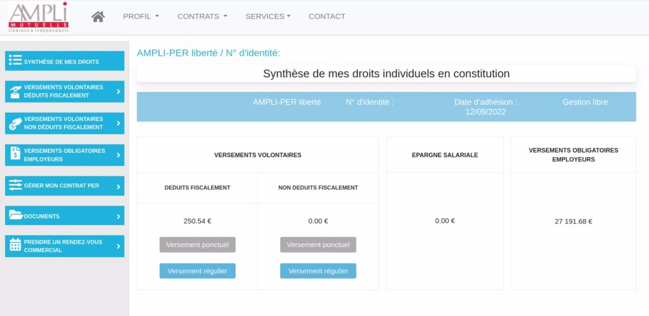Viewport: 649px width, 316px height.
Task: Click the AMPLI Mutuelle logo
Action: (x=39, y=17)
